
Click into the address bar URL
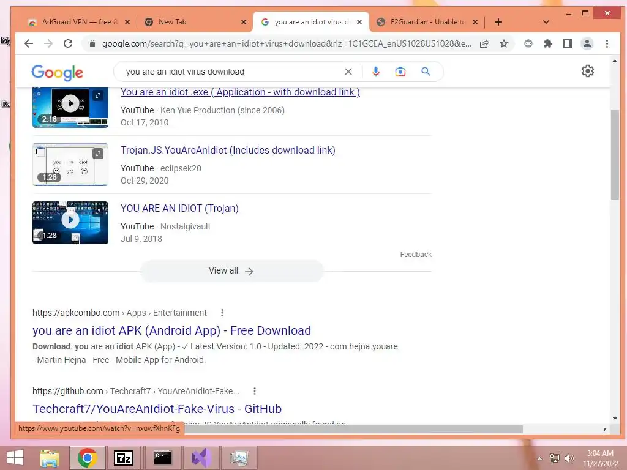click(287, 43)
